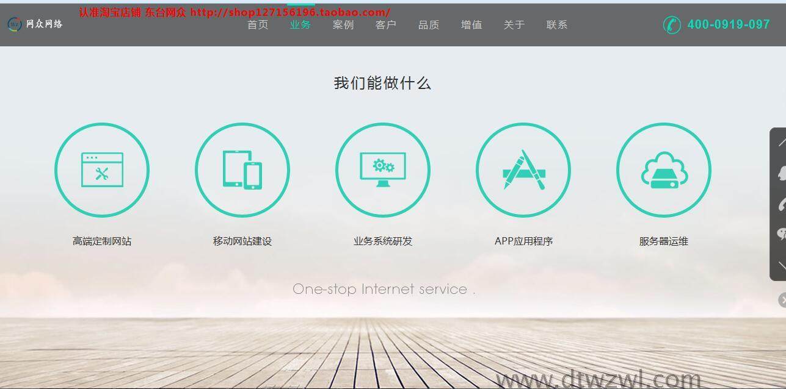Screen dimensions: 786x389
Task: Open the 首页 navigation item
Action: pyautogui.click(x=258, y=24)
